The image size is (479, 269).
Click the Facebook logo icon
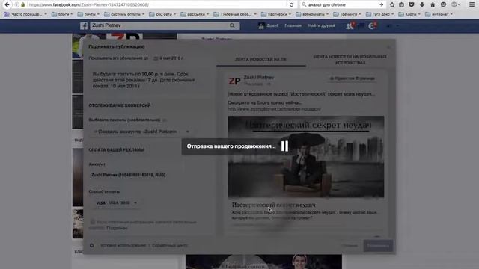(84, 26)
